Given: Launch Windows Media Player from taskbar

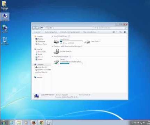Looking at the screenshot, I should [26, 123].
